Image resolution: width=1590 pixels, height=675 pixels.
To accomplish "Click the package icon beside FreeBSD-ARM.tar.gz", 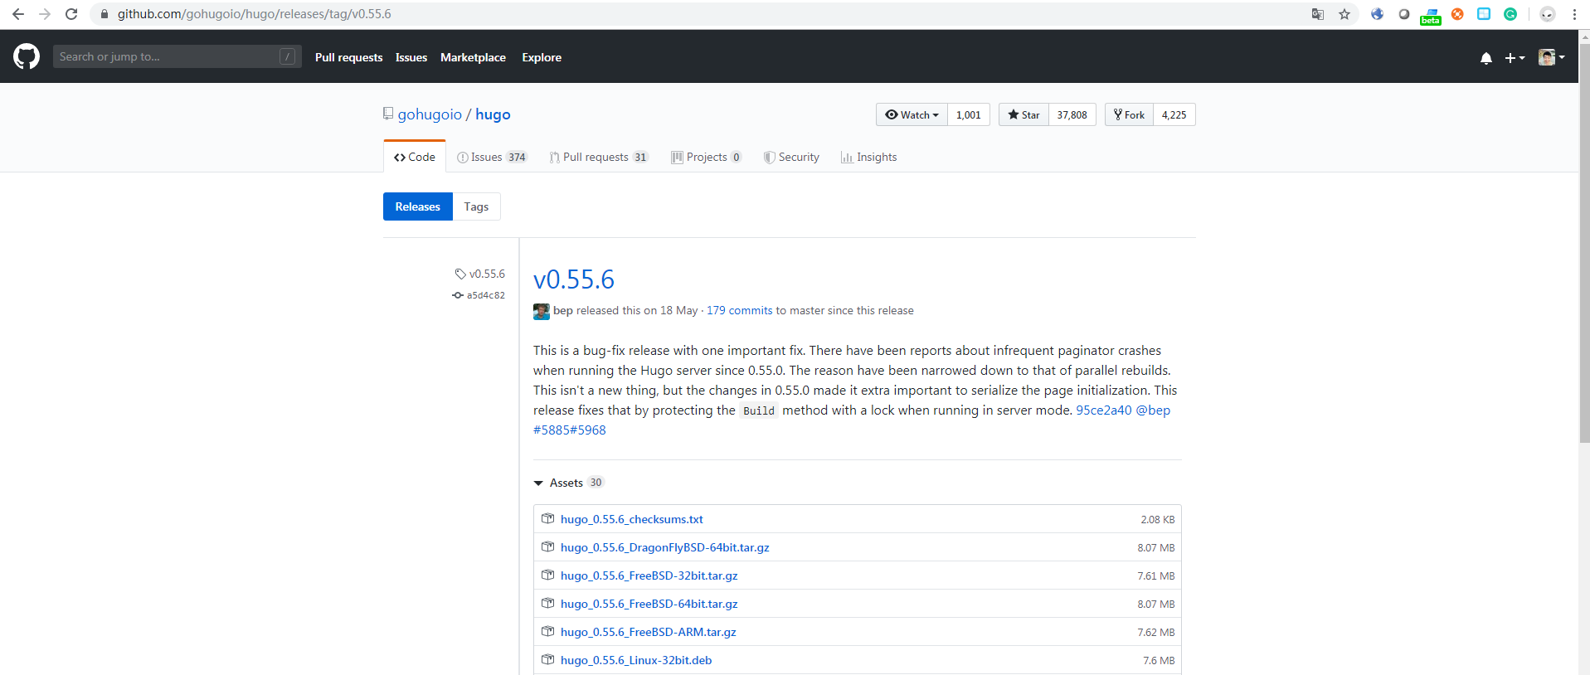I will (x=547, y=631).
